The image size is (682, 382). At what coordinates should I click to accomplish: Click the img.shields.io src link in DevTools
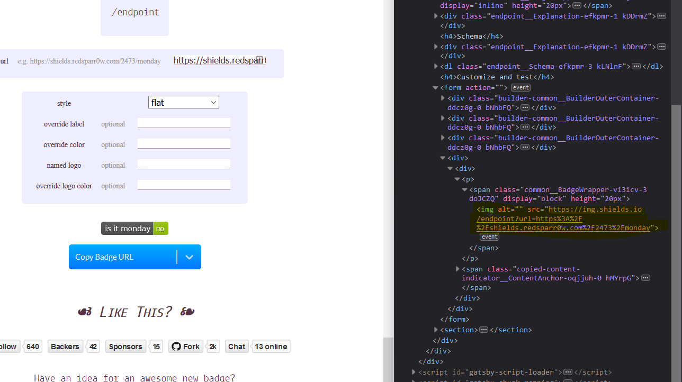[564, 219]
